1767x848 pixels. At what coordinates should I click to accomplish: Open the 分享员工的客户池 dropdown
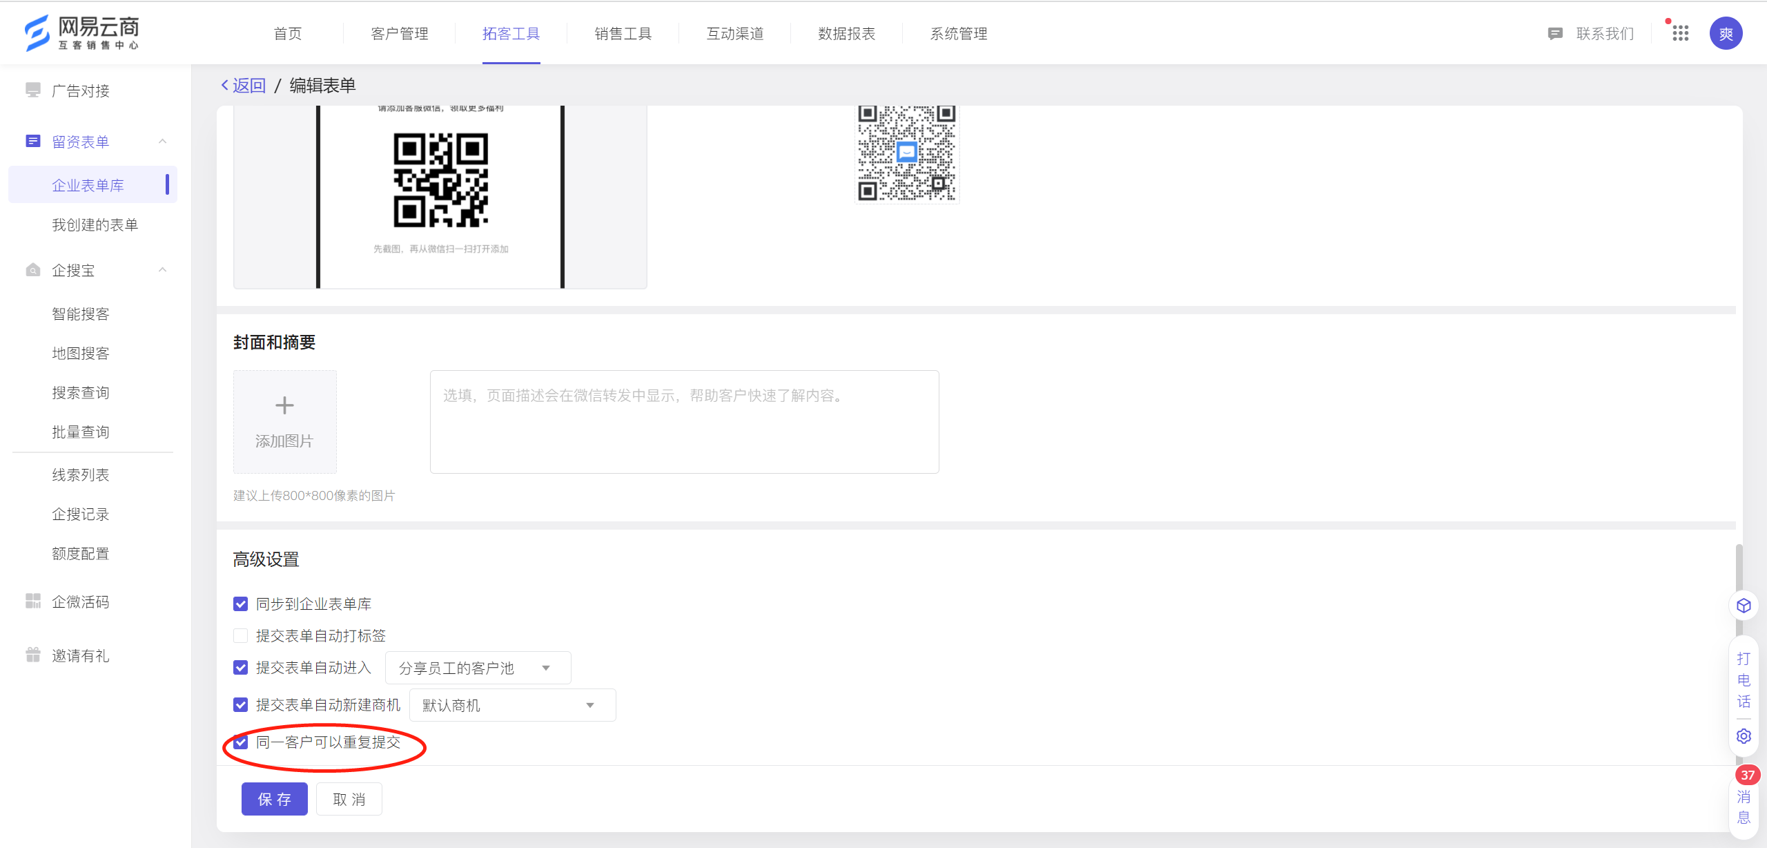pyautogui.click(x=478, y=668)
